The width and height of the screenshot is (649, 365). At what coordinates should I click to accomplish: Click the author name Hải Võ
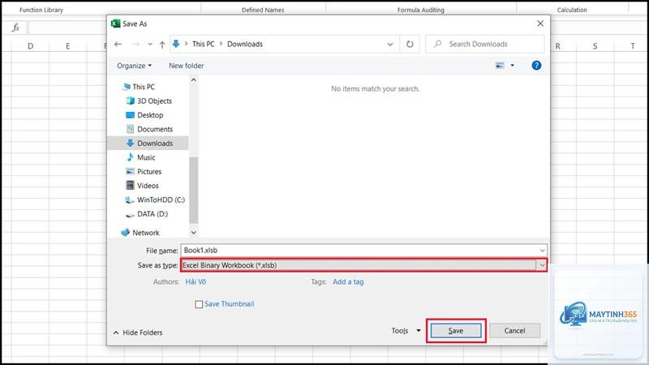pos(196,281)
